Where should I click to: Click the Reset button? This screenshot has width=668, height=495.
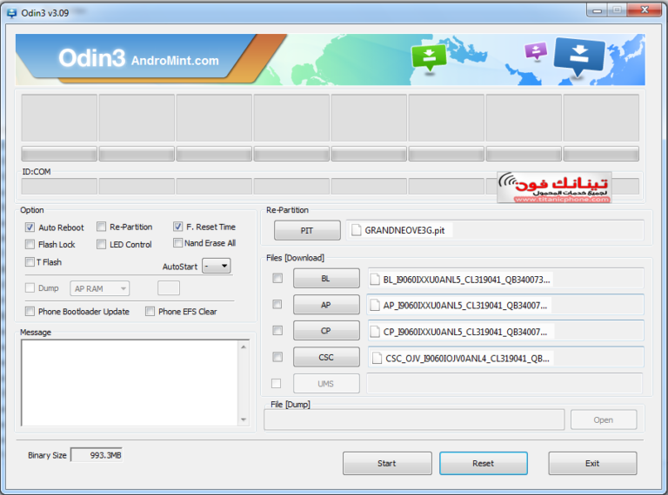pyautogui.click(x=484, y=463)
